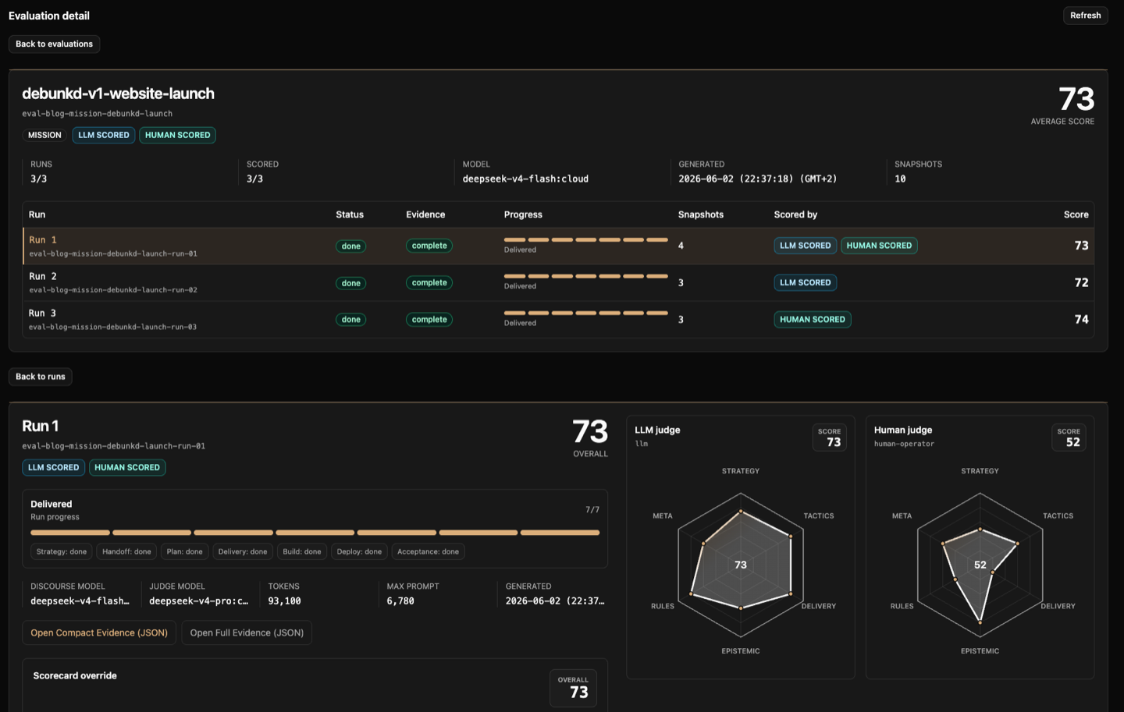Image resolution: width=1124 pixels, height=712 pixels.
Task: Click the Handoff: done step chip
Action: click(126, 551)
